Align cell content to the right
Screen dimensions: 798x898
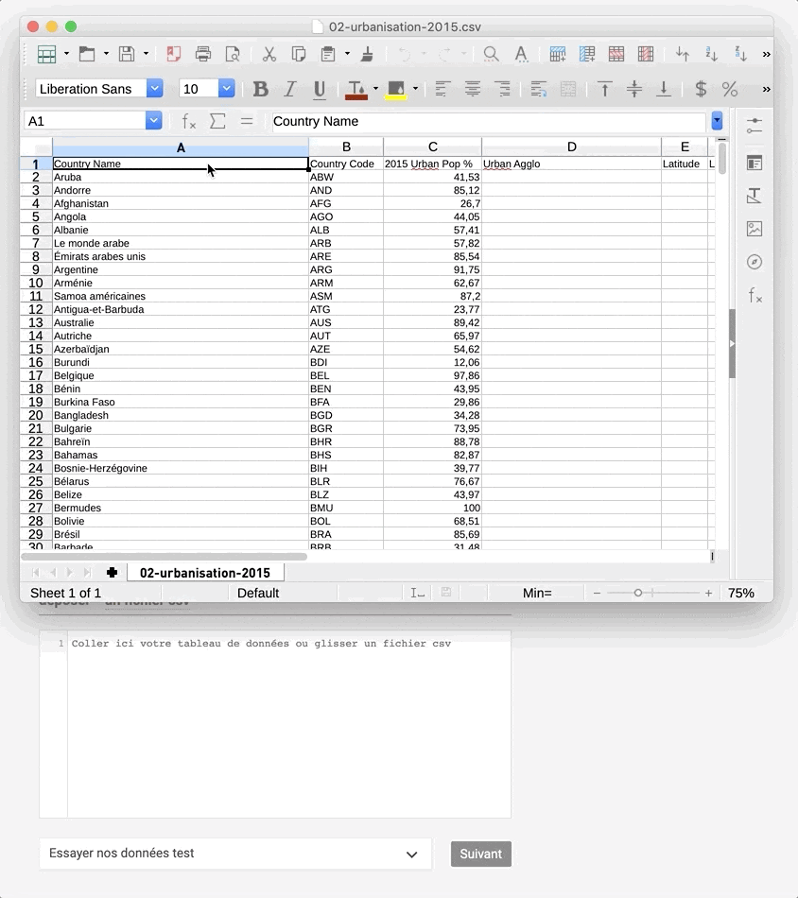[x=502, y=90]
